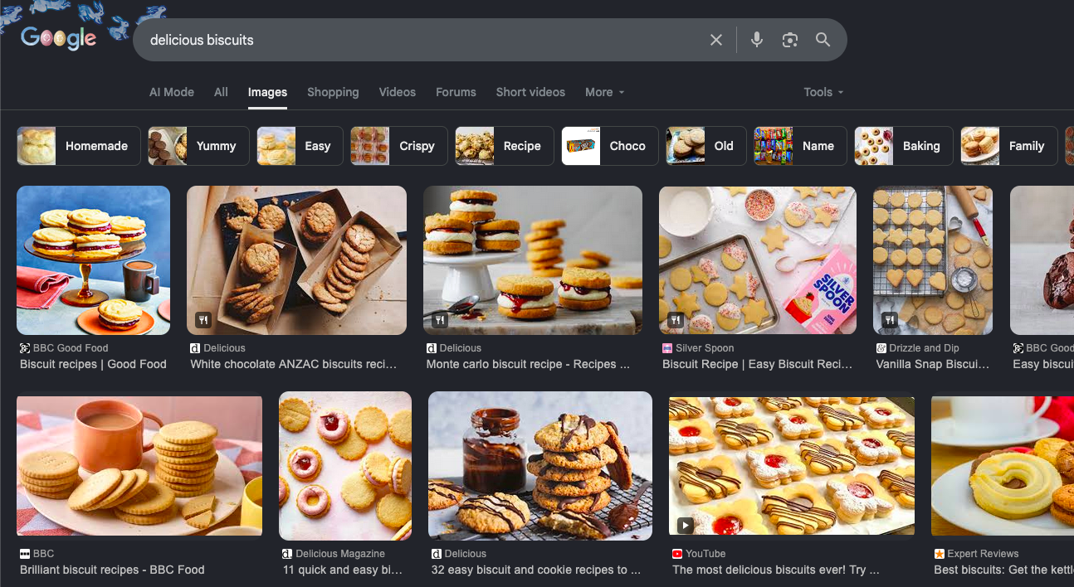Image resolution: width=1074 pixels, height=587 pixels.
Task: Open 'Brilliant biscuit recipes - BBC Food' link
Action: pyautogui.click(x=112, y=570)
